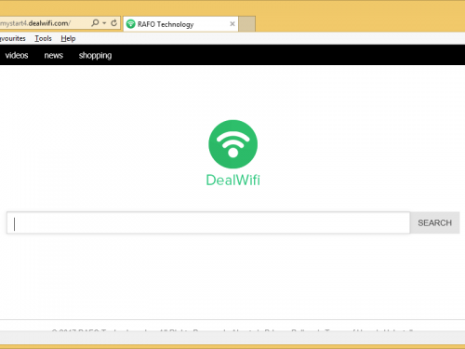Click the DealWifi brand text

coord(233,181)
